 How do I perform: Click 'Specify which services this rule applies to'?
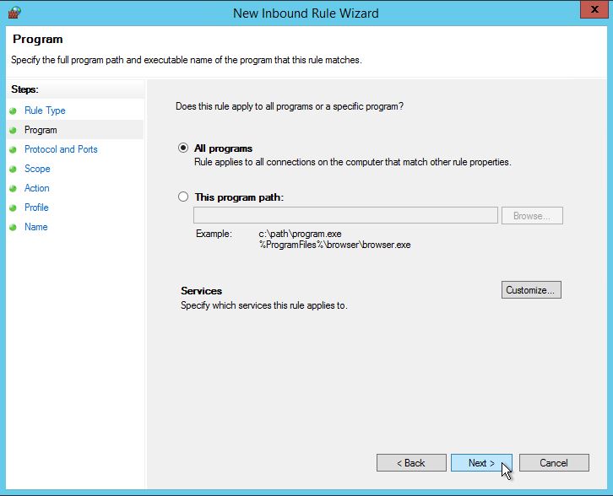pyautogui.click(x=264, y=305)
